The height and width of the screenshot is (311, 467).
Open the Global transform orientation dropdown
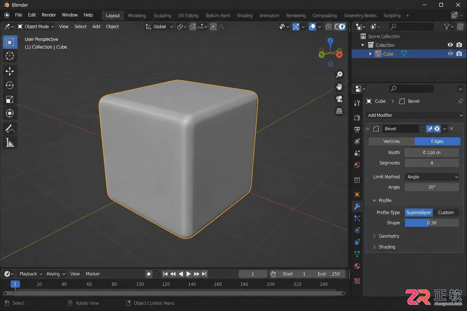159,27
